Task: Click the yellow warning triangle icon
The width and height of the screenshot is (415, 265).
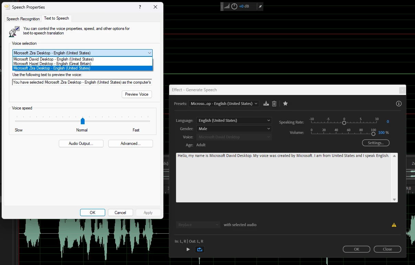Action: (x=394, y=225)
